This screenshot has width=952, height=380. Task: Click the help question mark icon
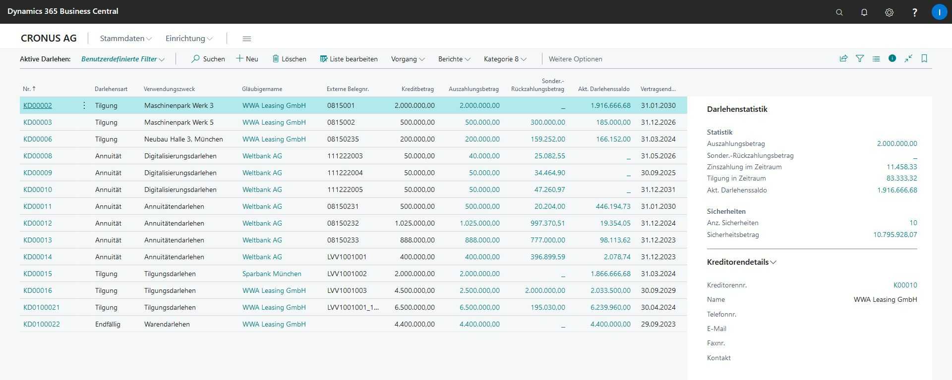(914, 12)
